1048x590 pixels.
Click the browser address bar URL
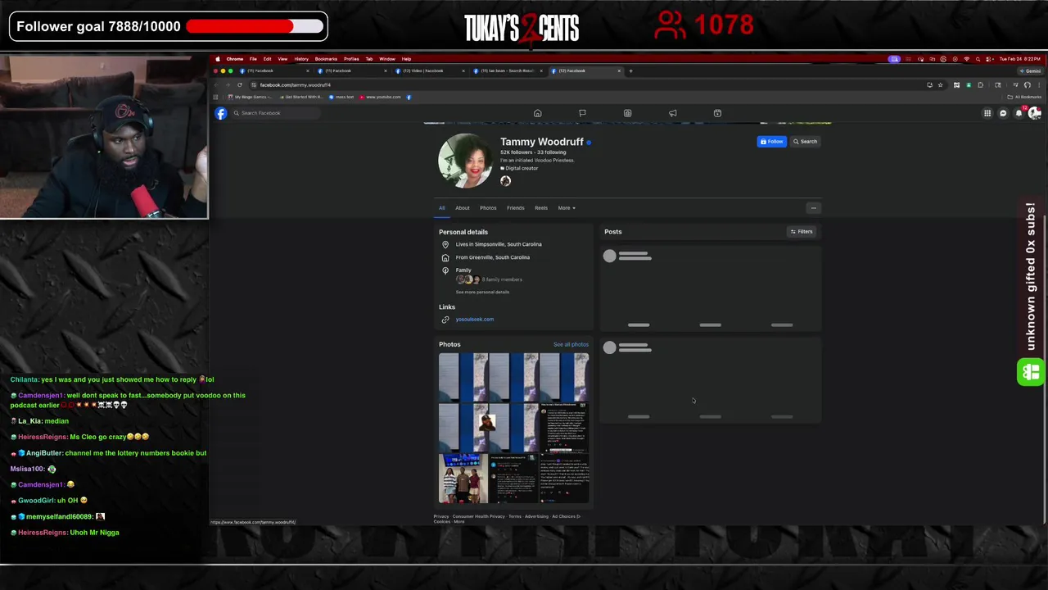[296, 85]
